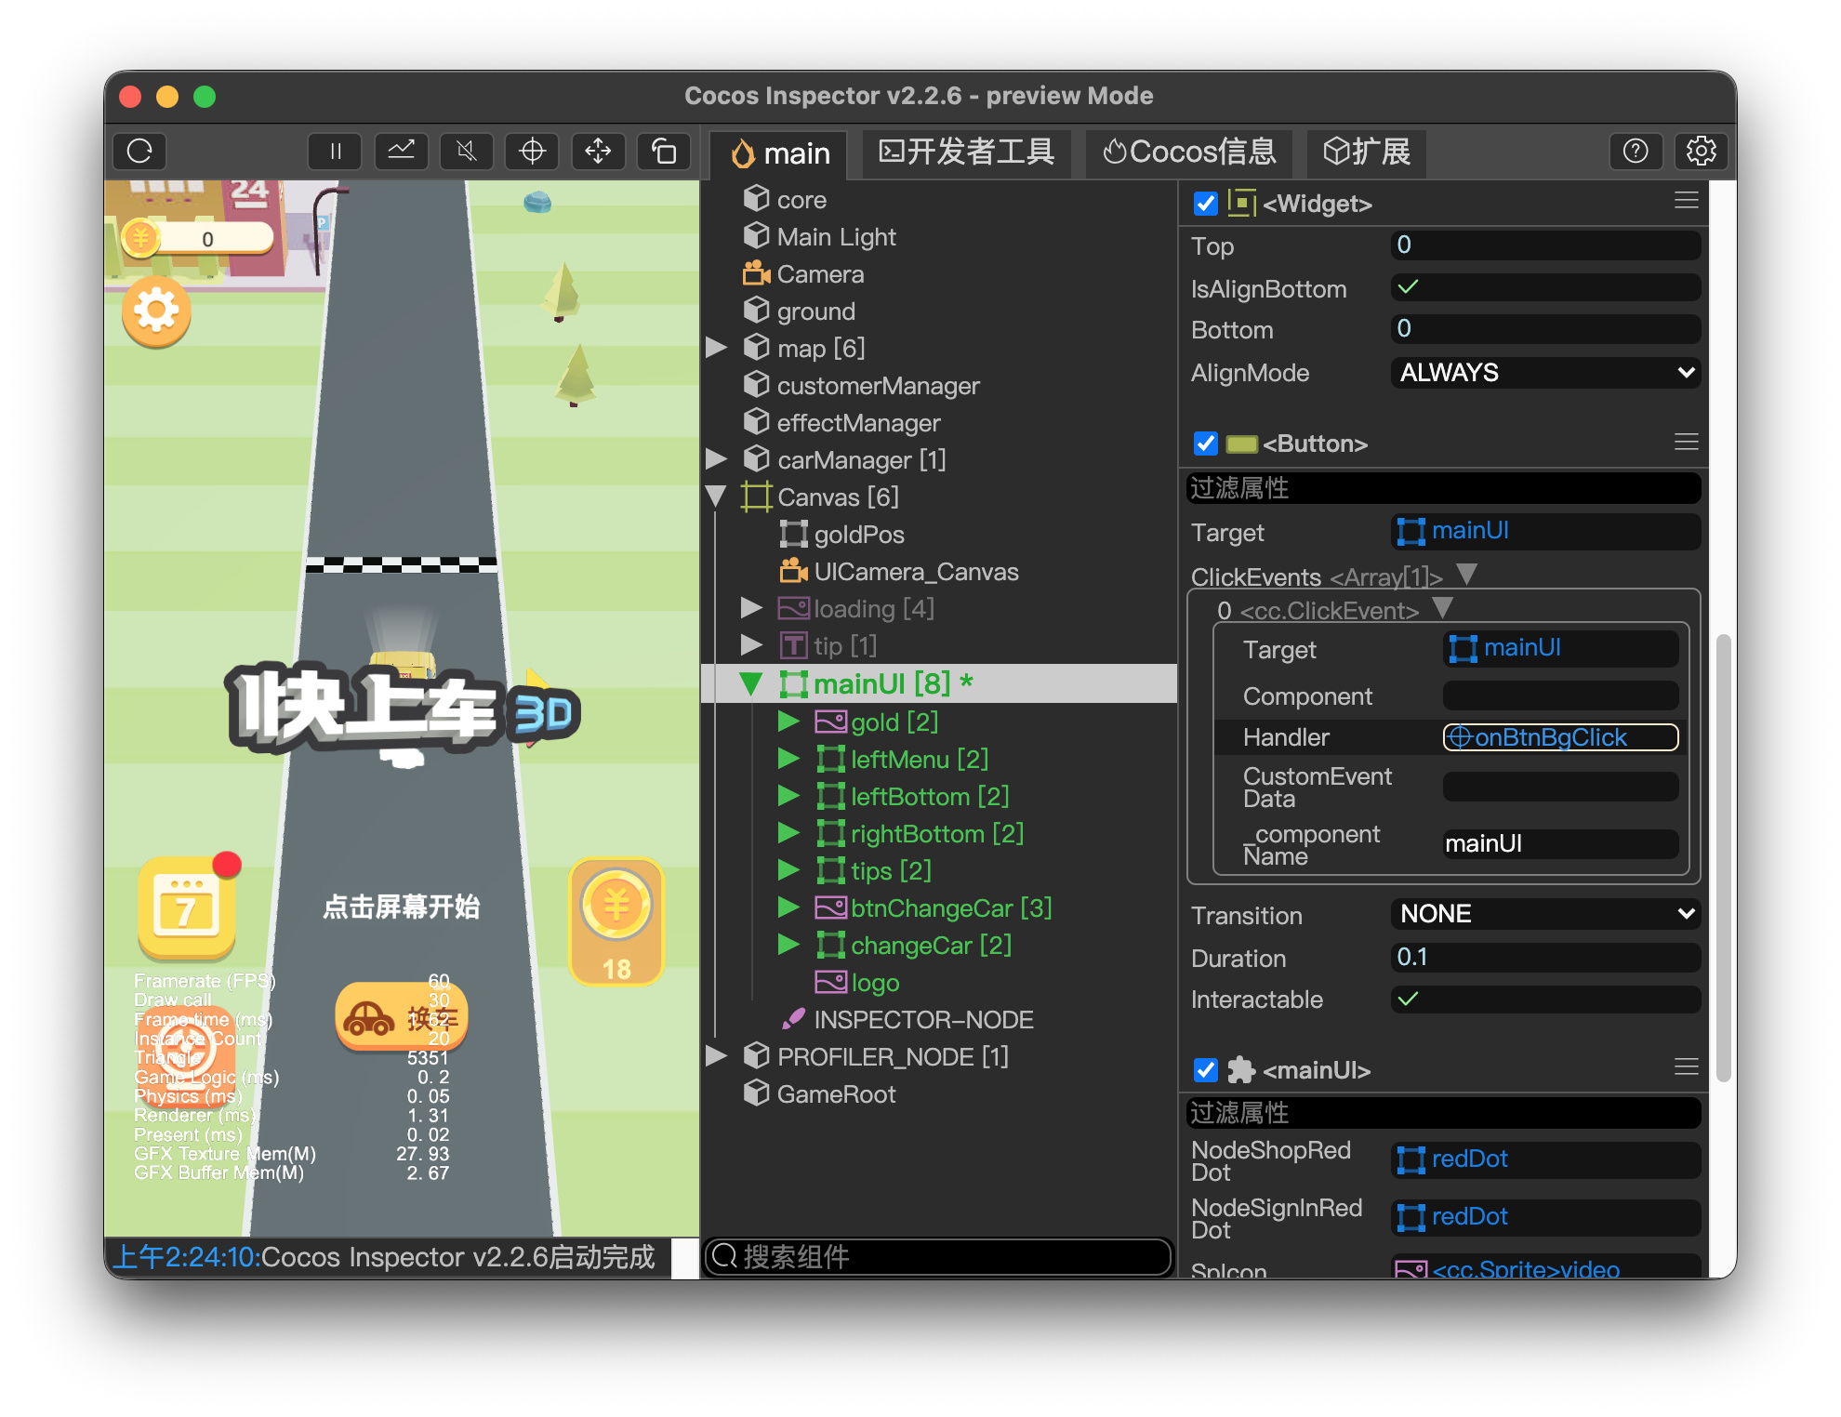Switch to the 开发者工具 tab
The width and height of the screenshot is (1841, 1417).
[x=966, y=152]
